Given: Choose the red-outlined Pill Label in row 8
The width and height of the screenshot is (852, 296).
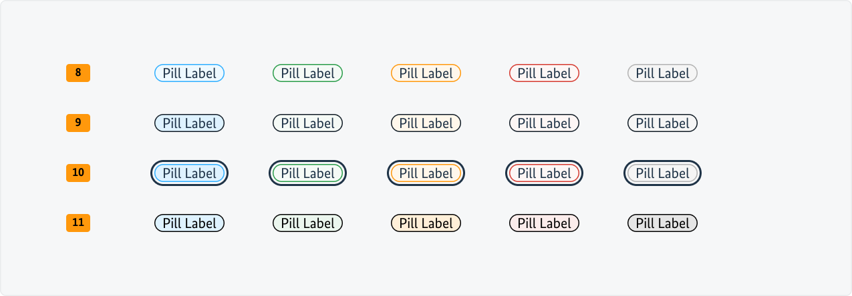Looking at the screenshot, I should (544, 73).
